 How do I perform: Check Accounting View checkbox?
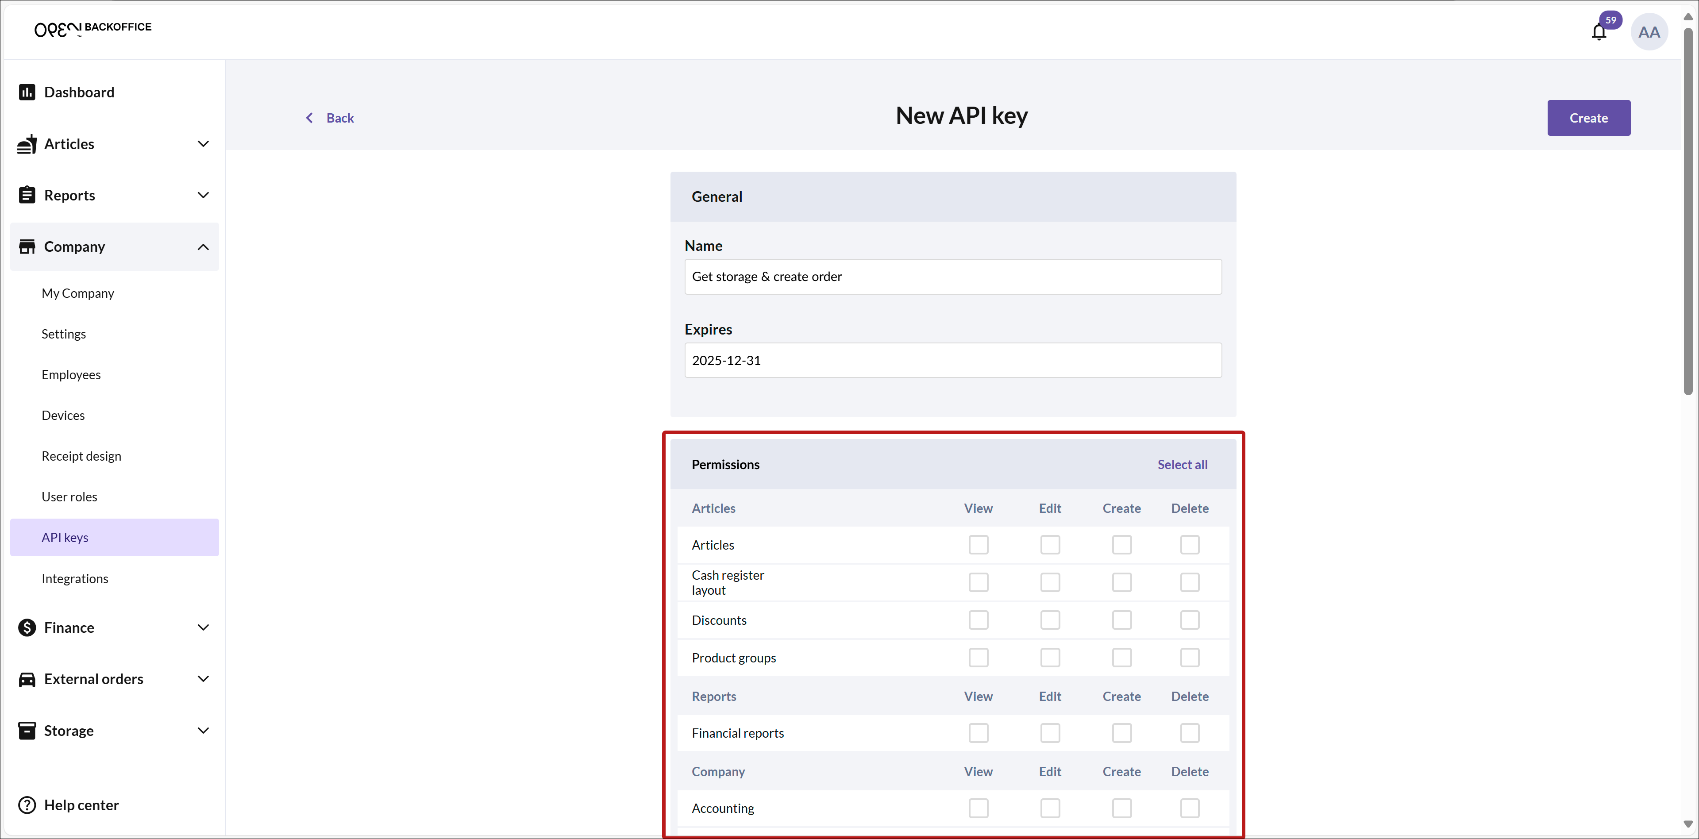pos(978,808)
